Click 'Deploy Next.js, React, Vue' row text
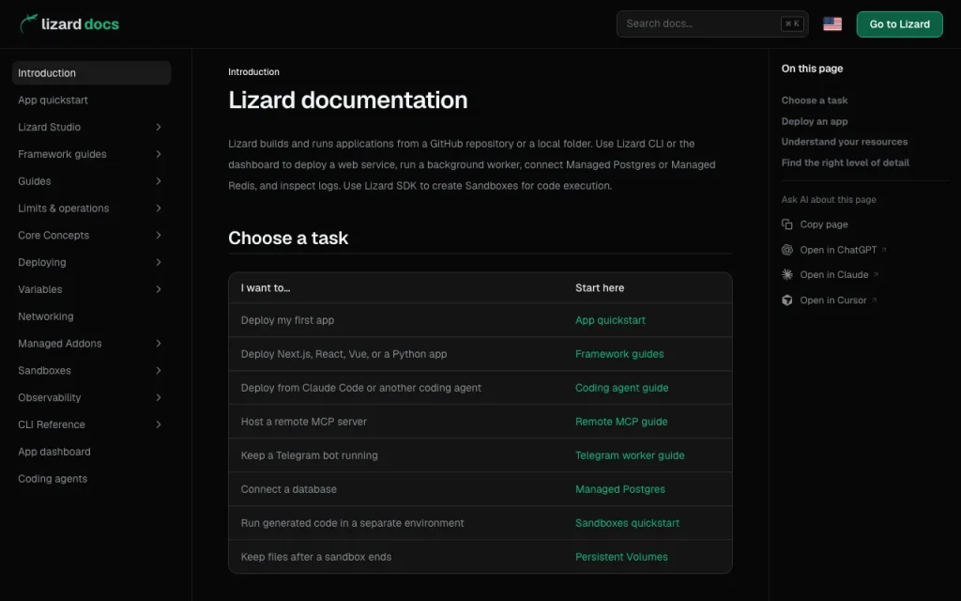This screenshot has height=601, width=961. (x=343, y=354)
